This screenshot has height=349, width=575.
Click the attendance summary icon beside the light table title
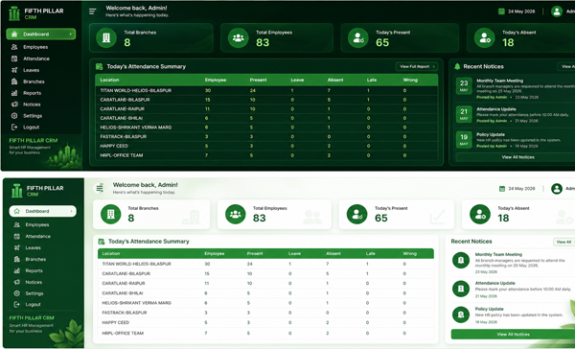coord(102,242)
